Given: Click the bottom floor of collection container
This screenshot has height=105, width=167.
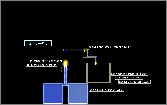Looking at the screenshot, I should pyautogui.click(x=98, y=82).
